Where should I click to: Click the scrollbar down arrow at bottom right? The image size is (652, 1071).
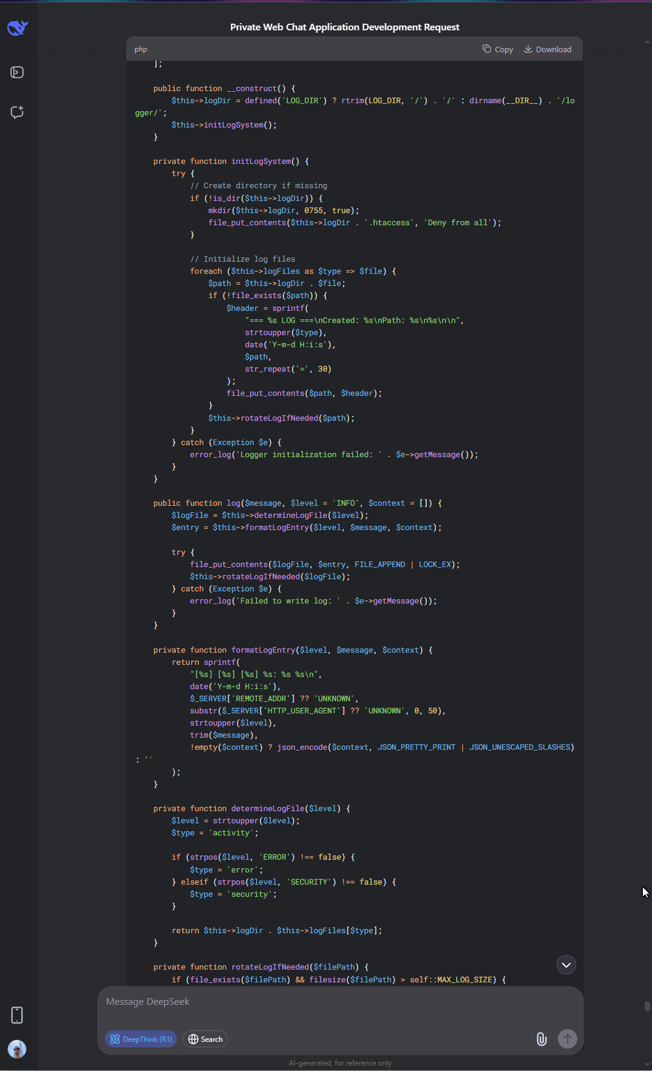pyautogui.click(x=647, y=1064)
